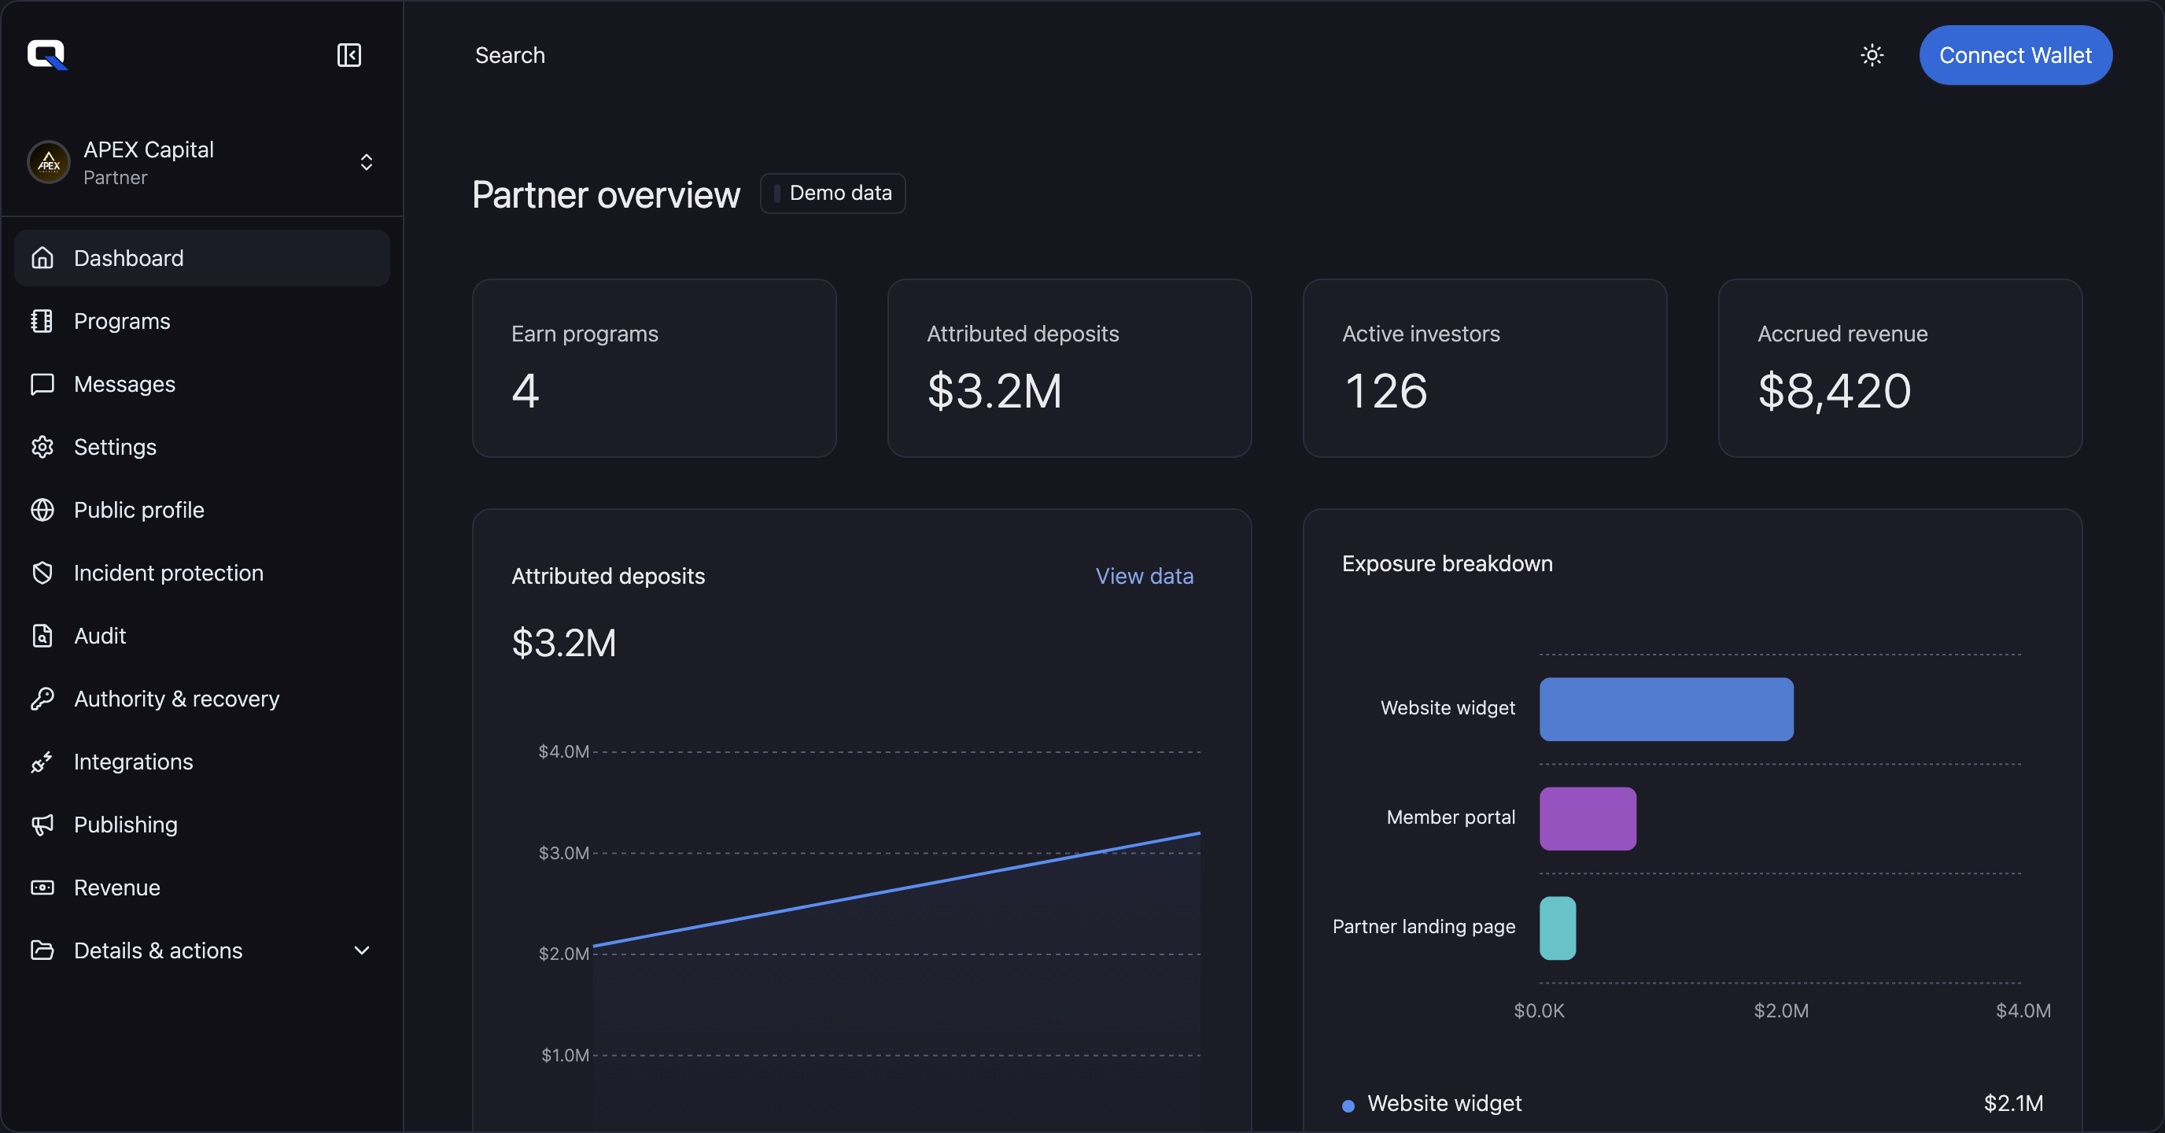Open View data link
Screen dimensions: 2165x1133
click(1145, 577)
